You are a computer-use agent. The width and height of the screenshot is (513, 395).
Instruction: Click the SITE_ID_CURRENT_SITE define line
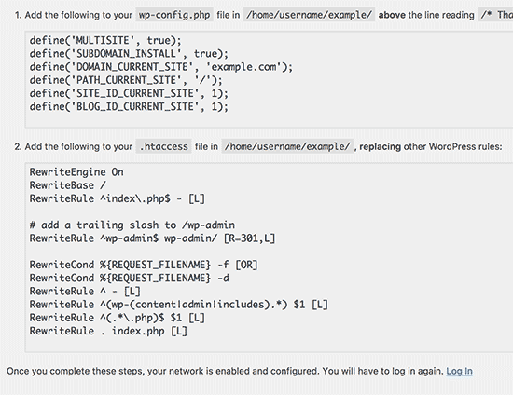(129, 93)
